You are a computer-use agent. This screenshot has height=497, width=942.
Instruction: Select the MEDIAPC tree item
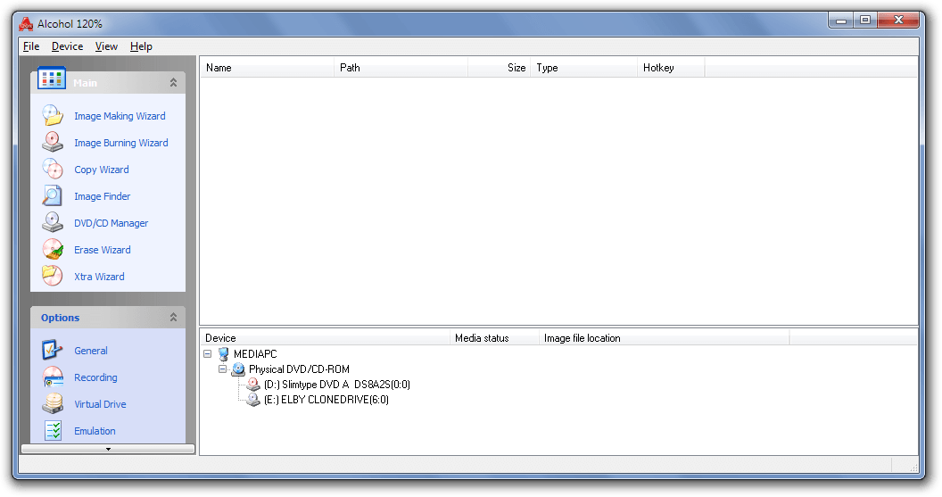pos(255,354)
